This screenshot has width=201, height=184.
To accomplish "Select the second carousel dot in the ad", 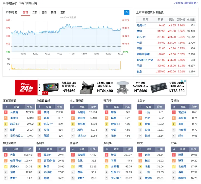I will click(x=39, y=88).
